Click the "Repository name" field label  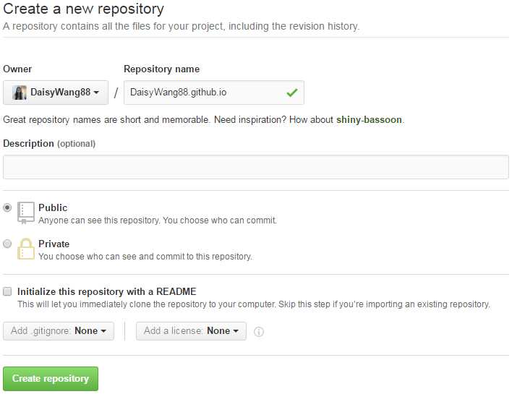pyautogui.click(x=161, y=69)
